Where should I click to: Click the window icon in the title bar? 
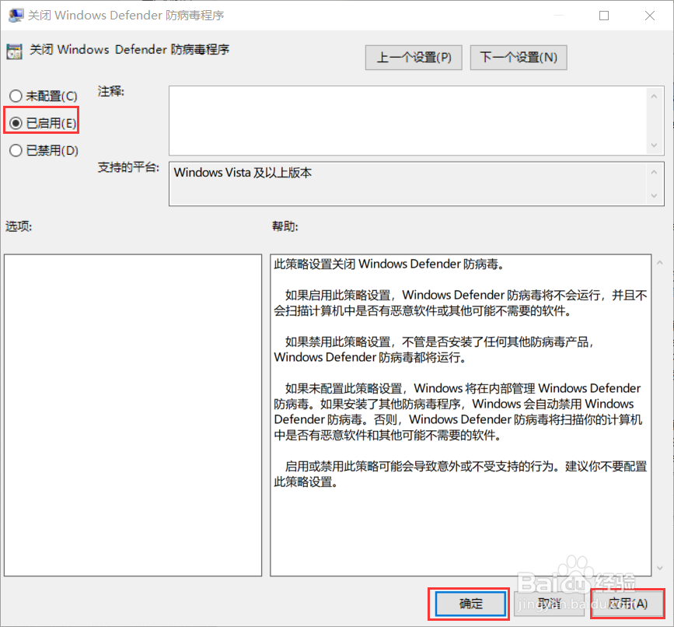coord(16,16)
